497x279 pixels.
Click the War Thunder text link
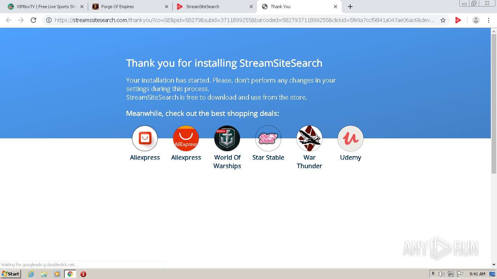(309, 162)
